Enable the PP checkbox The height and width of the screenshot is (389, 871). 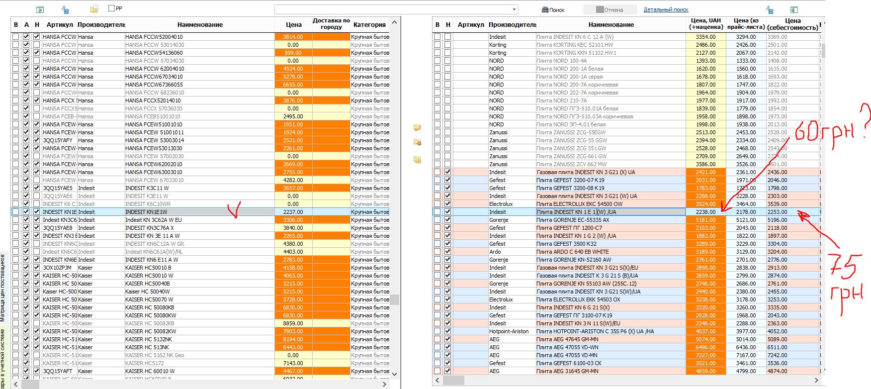coord(111,8)
